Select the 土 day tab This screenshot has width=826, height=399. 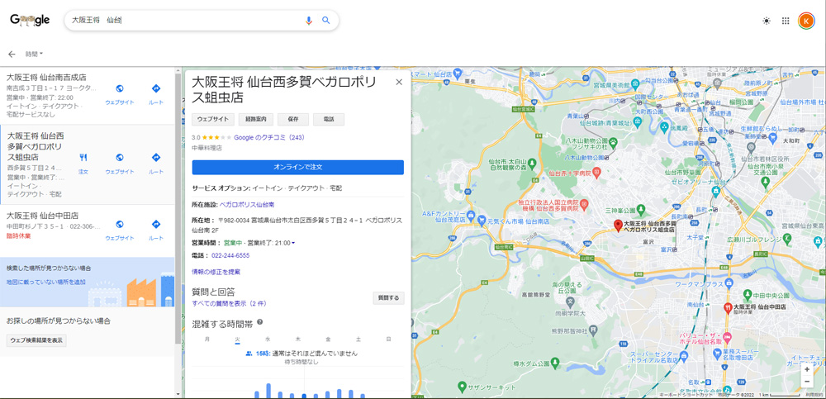click(358, 340)
